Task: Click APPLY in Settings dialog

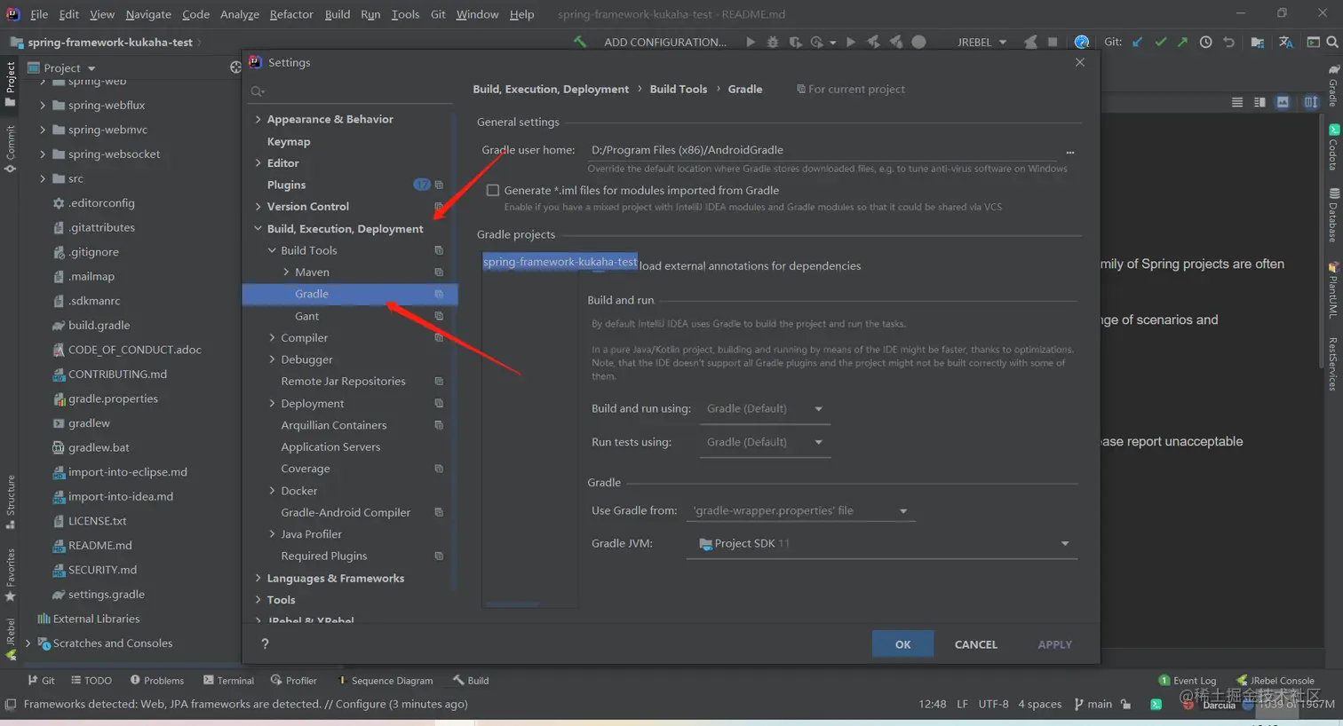Action: 1054,644
